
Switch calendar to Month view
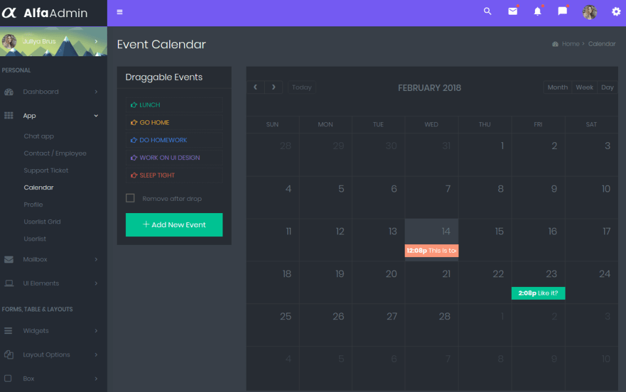click(558, 87)
